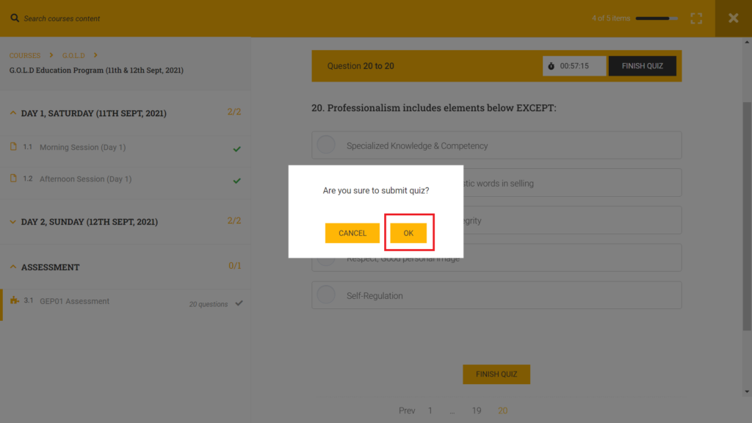Collapse the Assessment section
Screen dimensions: 752x423
(12, 267)
